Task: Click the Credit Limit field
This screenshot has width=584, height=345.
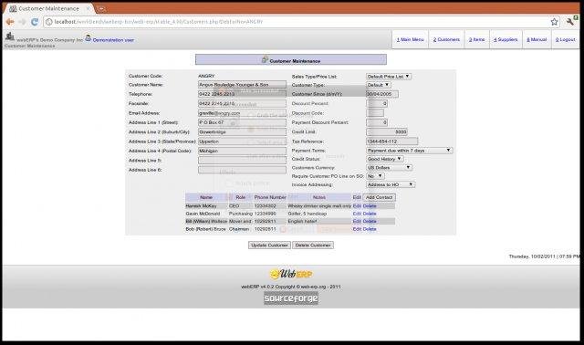Action: pyautogui.click(x=387, y=132)
